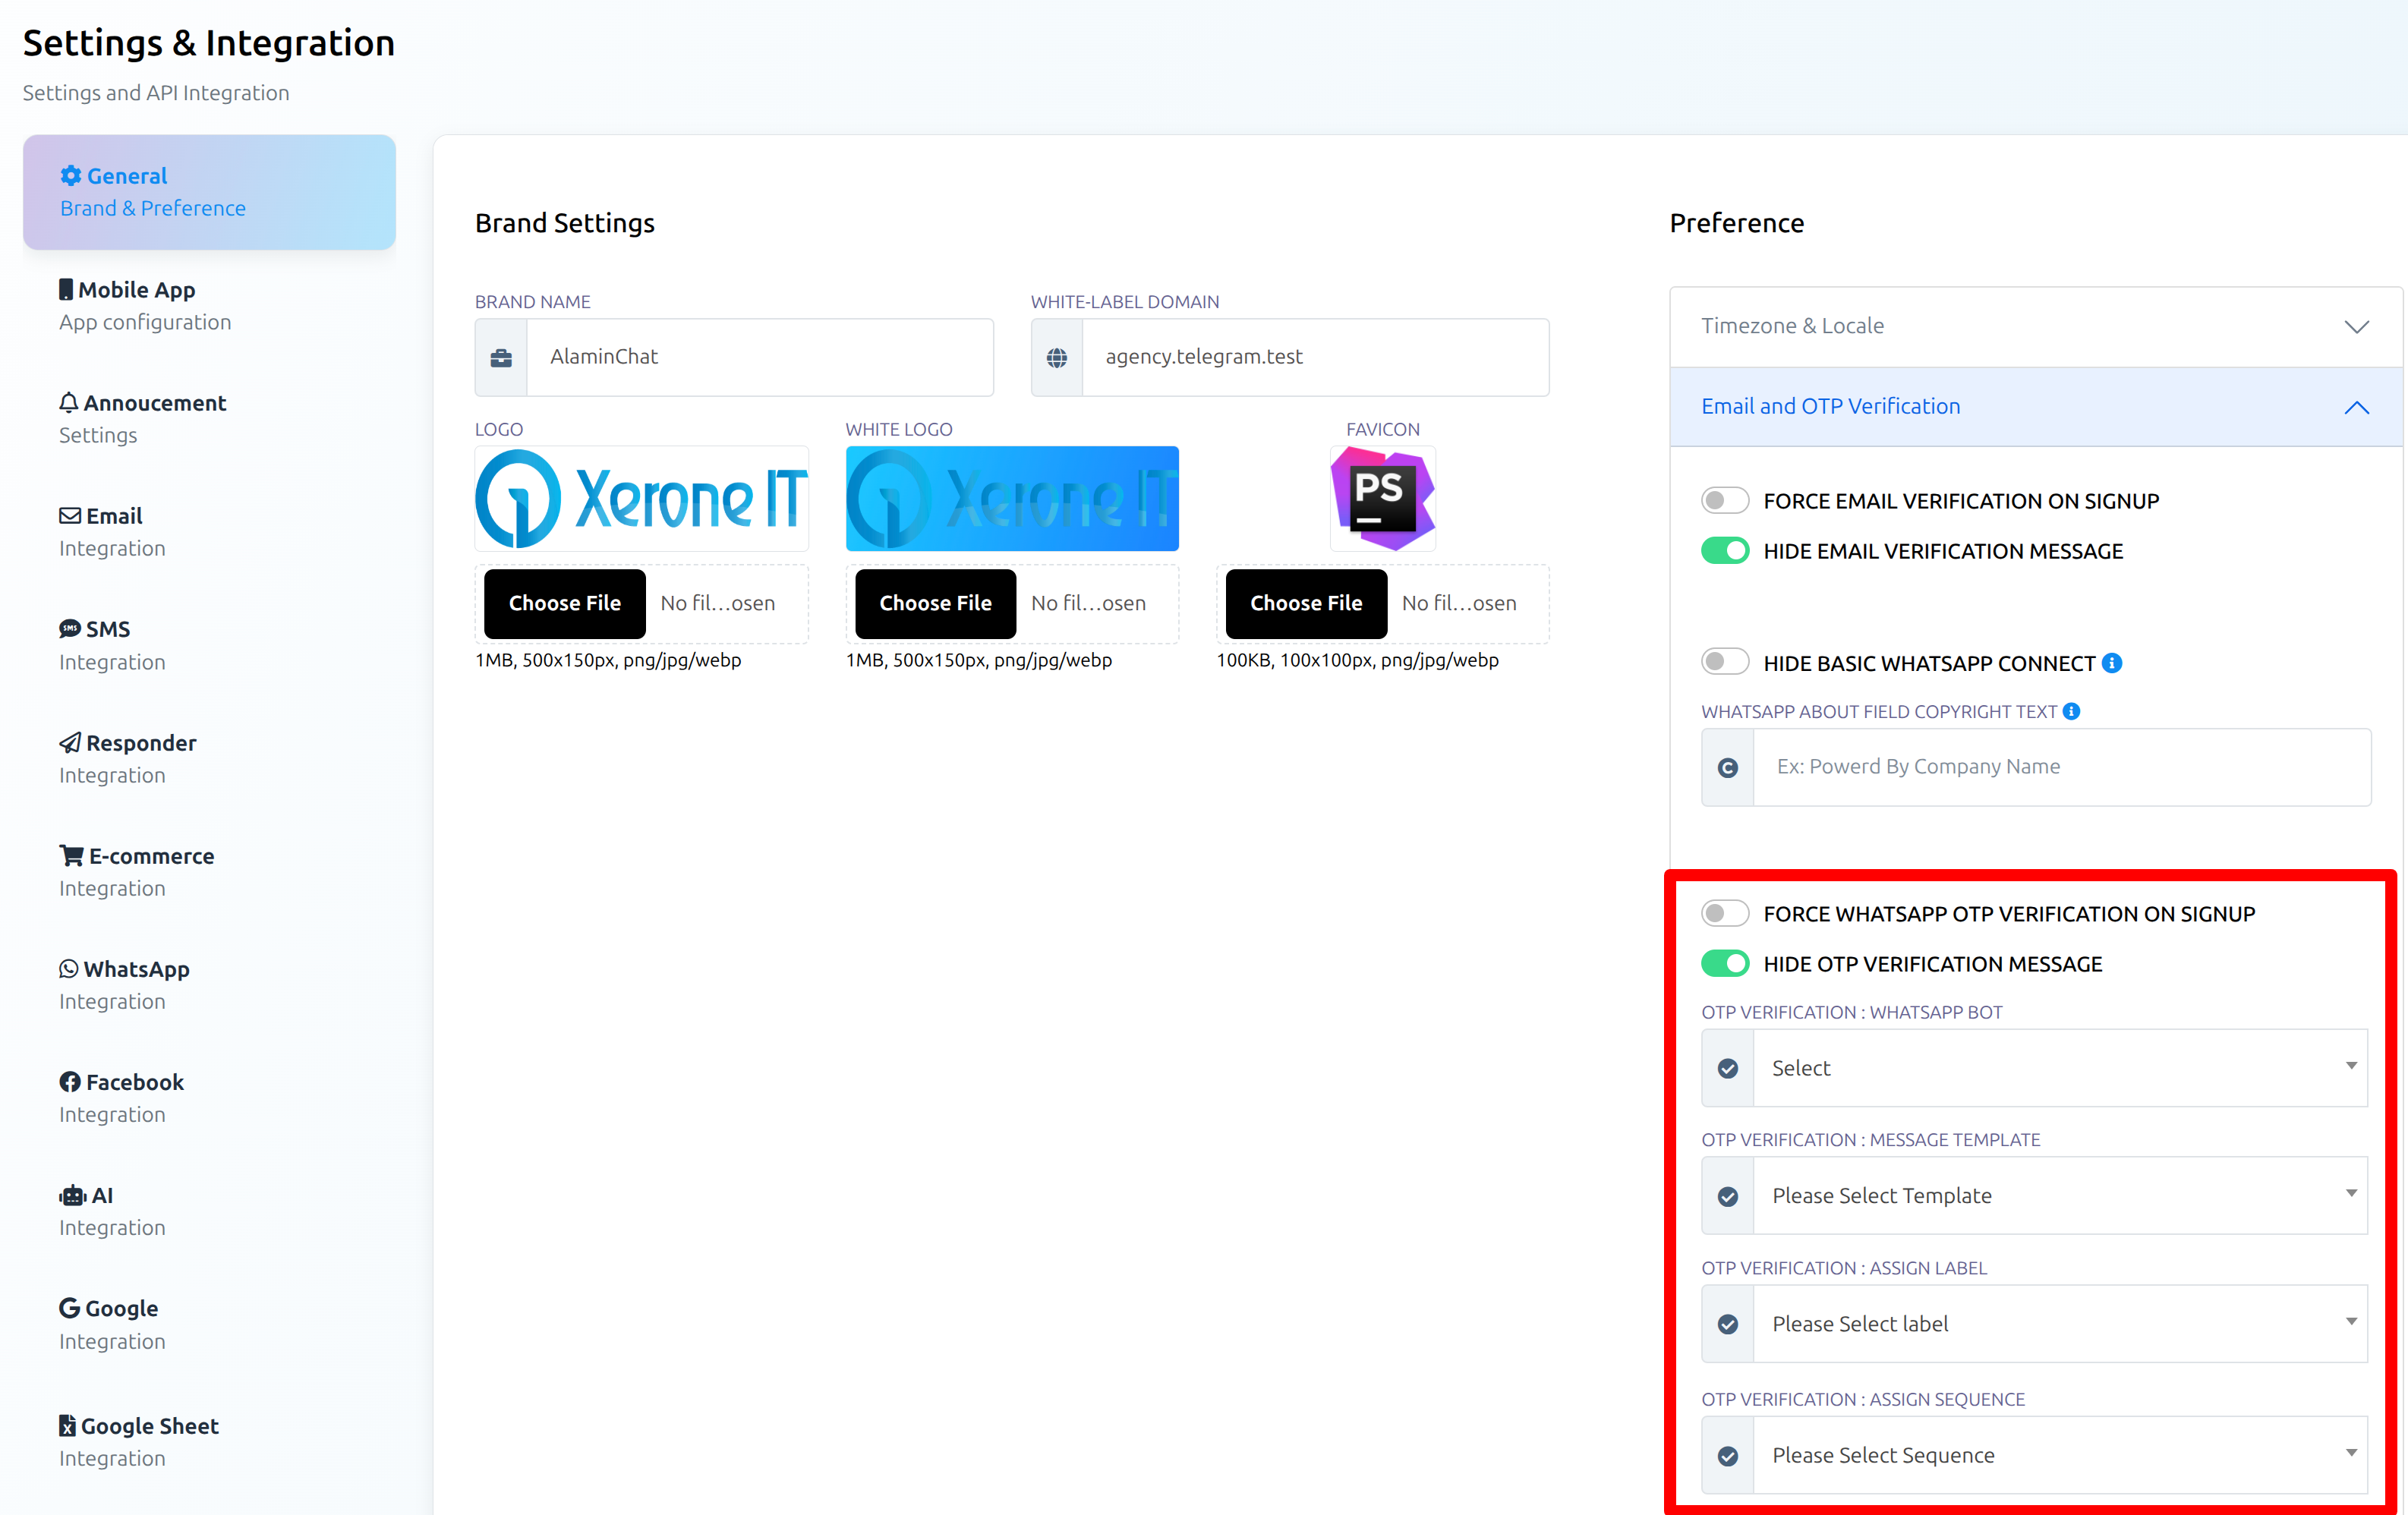Click the Ex: Powerd By Company Name input
Viewport: 2408px width, 1515px height.
[x=2060, y=767]
